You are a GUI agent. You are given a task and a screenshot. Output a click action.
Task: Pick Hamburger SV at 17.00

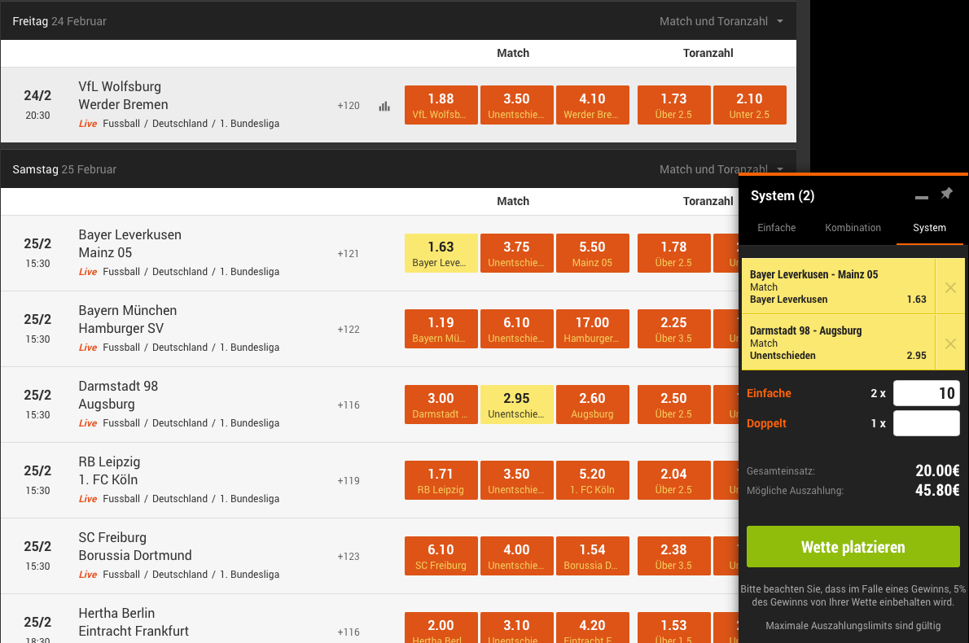[x=592, y=329]
